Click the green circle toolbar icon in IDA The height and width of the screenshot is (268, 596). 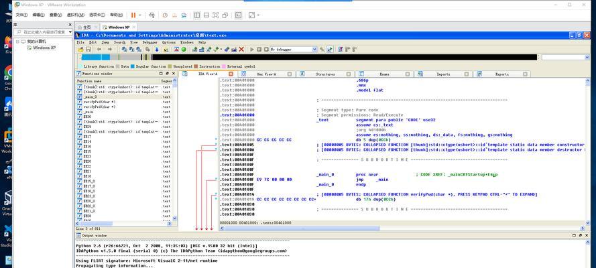(x=184, y=50)
